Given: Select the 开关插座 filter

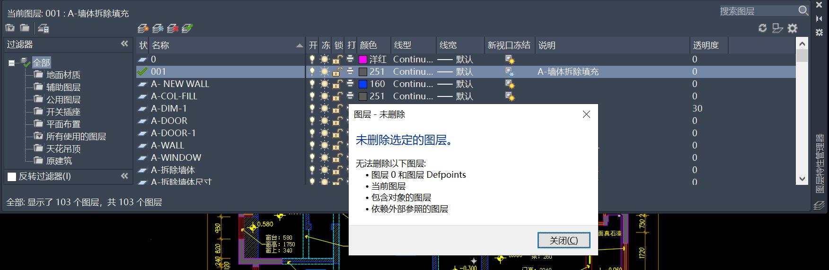Looking at the screenshot, I should (x=63, y=112).
